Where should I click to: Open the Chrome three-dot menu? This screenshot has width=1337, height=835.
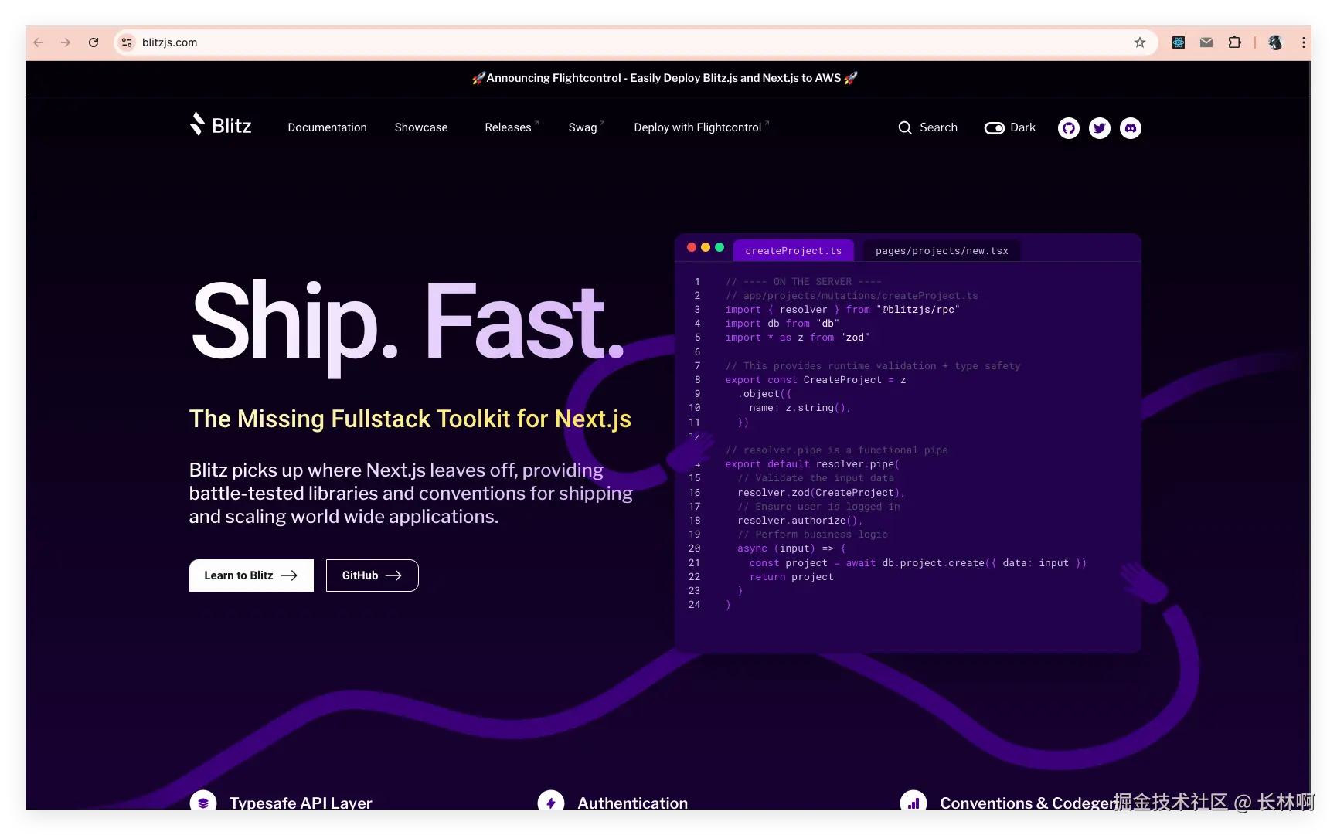(x=1303, y=42)
